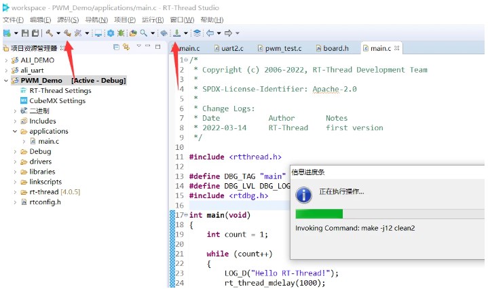Collapse the applications folder
The height and width of the screenshot is (289, 488).
15,132
